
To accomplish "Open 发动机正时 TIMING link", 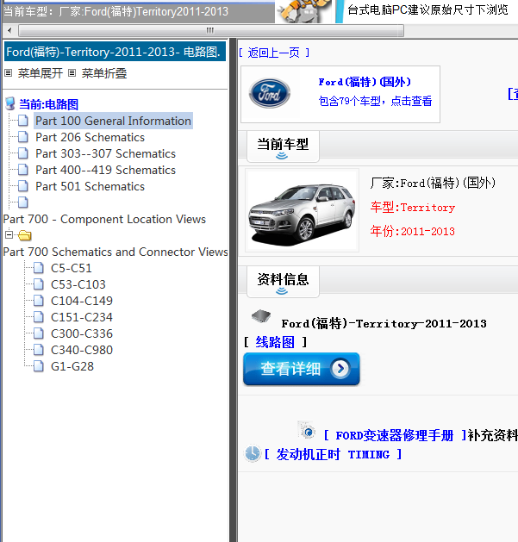I will coord(333,454).
